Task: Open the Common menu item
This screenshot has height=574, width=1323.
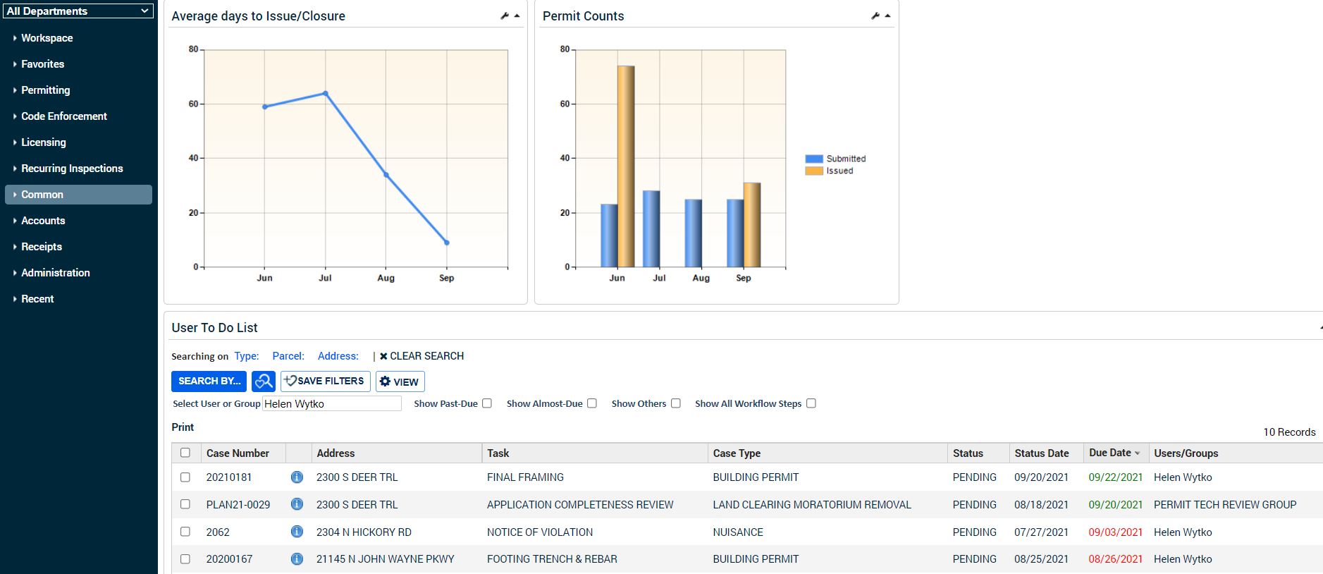Action: (x=78, y=195)
